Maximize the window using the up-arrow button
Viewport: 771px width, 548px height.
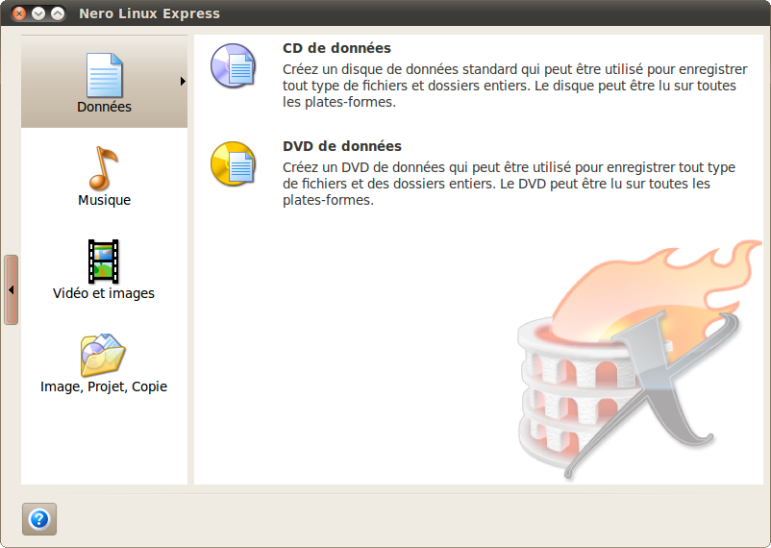[x=58, y=13]
